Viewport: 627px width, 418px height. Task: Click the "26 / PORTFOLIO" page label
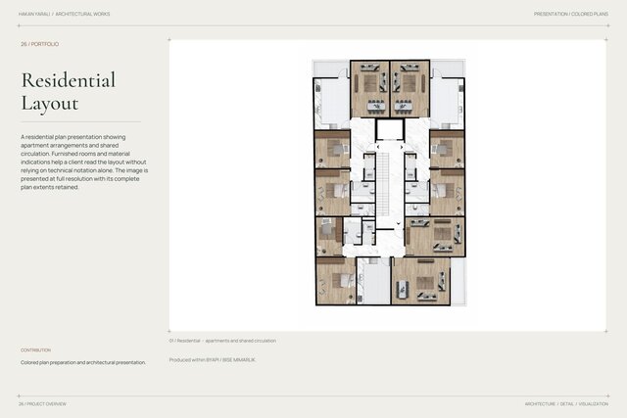click(x=39, y=44)
